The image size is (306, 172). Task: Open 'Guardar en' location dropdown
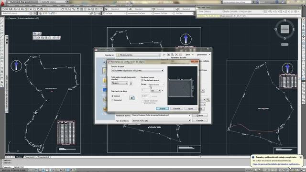pos(138,55)
